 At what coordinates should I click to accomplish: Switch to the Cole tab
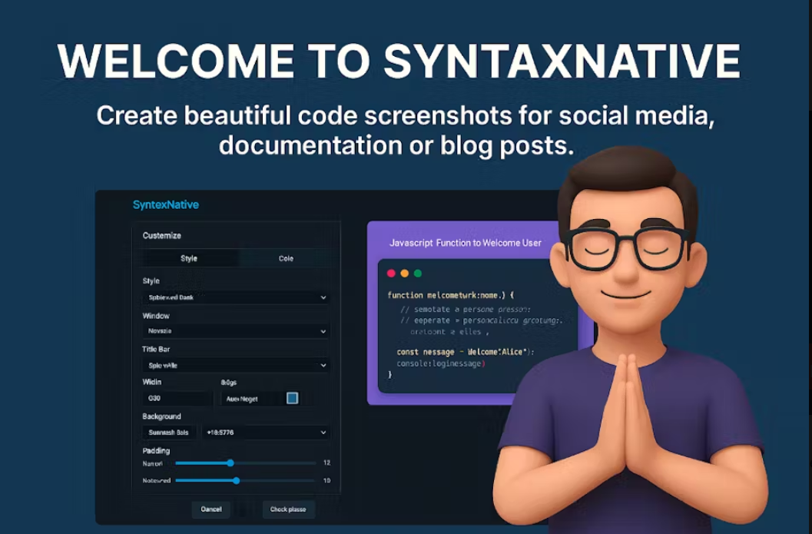click(x=286, y=258)
